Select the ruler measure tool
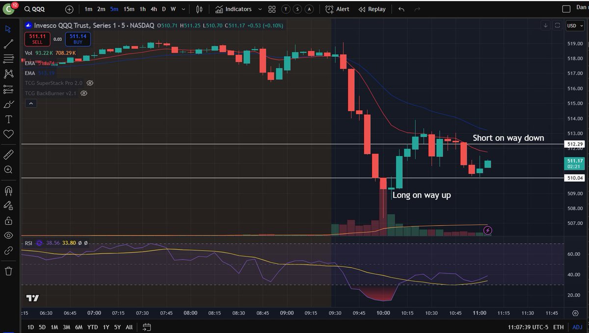Image resolution: width=589 pixels, height=333 pixels. [8, 155]
